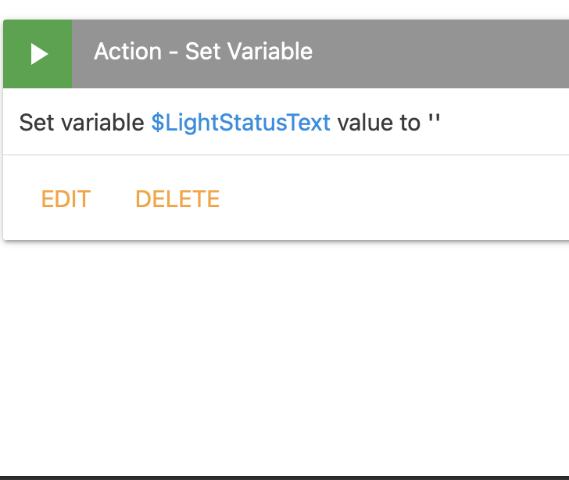Click empty card footer right of DELETE
This screenshot has height=480, width=569.
coord(391,199)
